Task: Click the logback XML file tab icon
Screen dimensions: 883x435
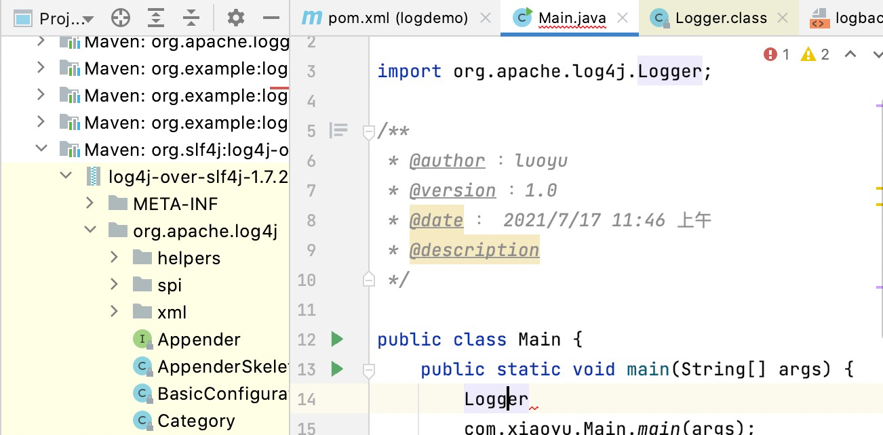Action: pyautogui.click(x=819, y=18)
